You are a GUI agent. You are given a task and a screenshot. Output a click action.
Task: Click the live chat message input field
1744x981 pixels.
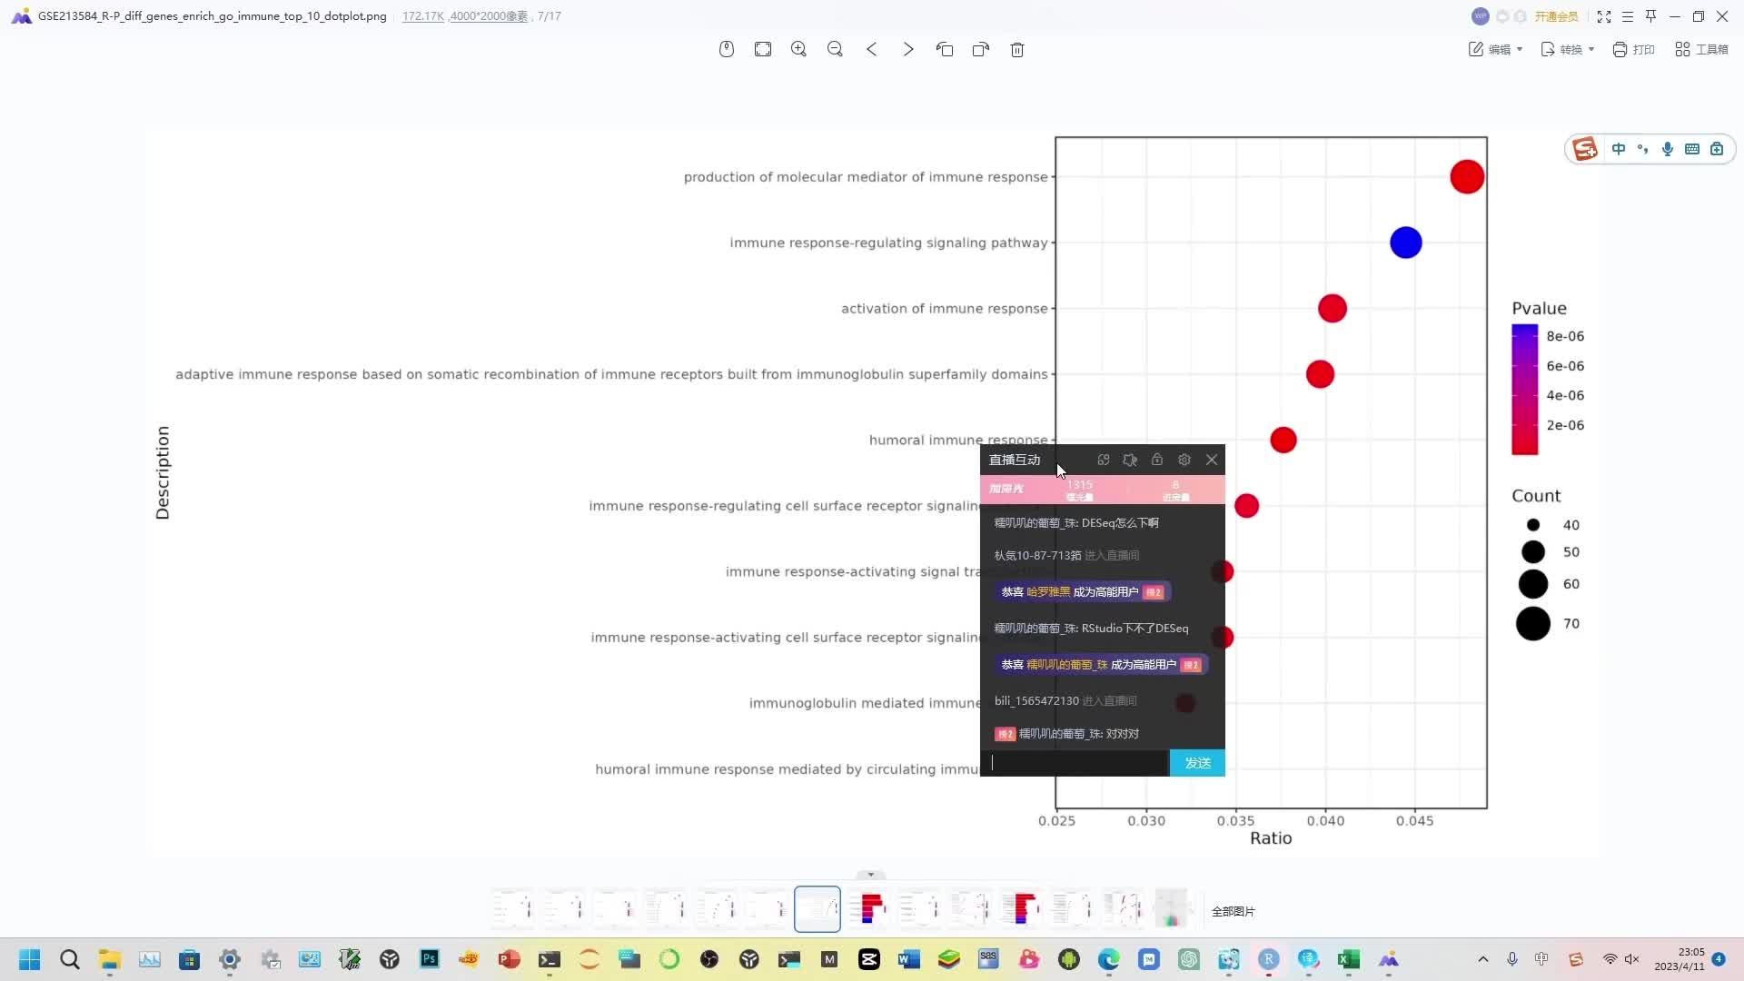click(x=1075, y=763)
